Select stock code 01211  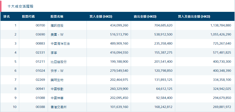coord(40,62)
